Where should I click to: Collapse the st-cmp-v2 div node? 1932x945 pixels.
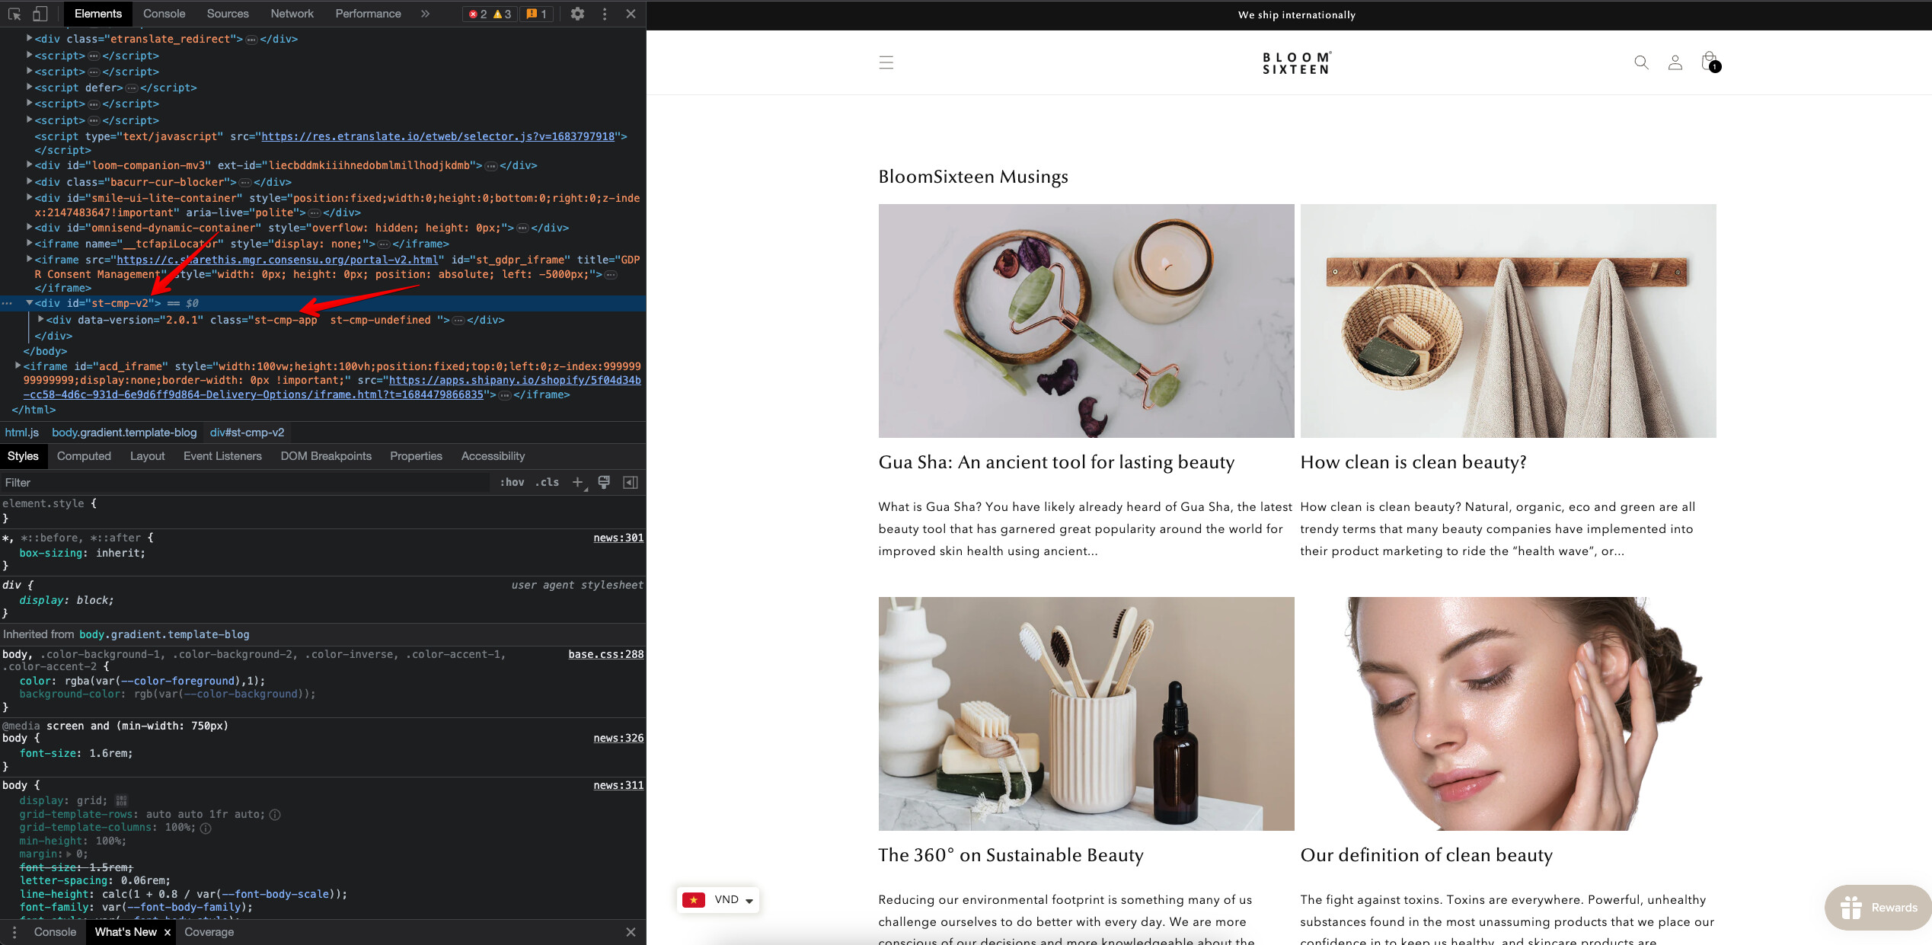[x=29, y=303]
